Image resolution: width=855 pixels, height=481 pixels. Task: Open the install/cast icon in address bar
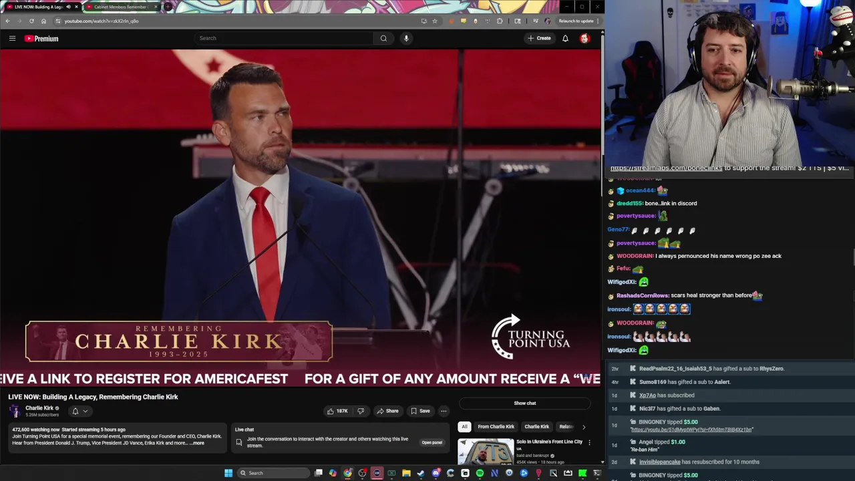click(x=423, y=21)
